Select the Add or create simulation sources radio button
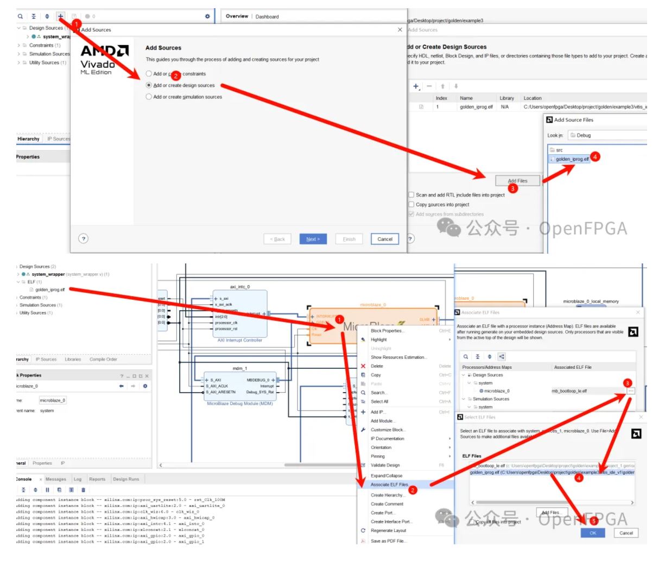671x566 pixels. click(x=149, y=97)
